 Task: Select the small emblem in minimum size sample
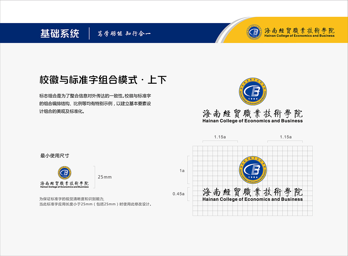click(65, 172)
